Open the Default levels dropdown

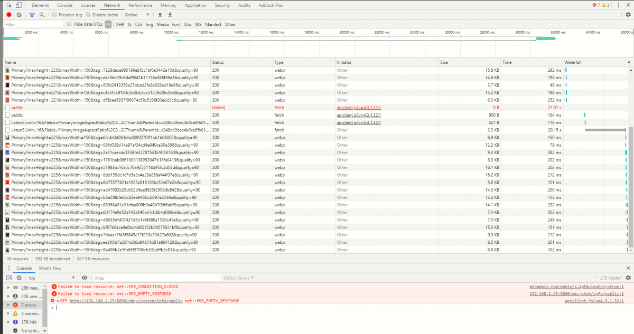(x=238, y=278)
